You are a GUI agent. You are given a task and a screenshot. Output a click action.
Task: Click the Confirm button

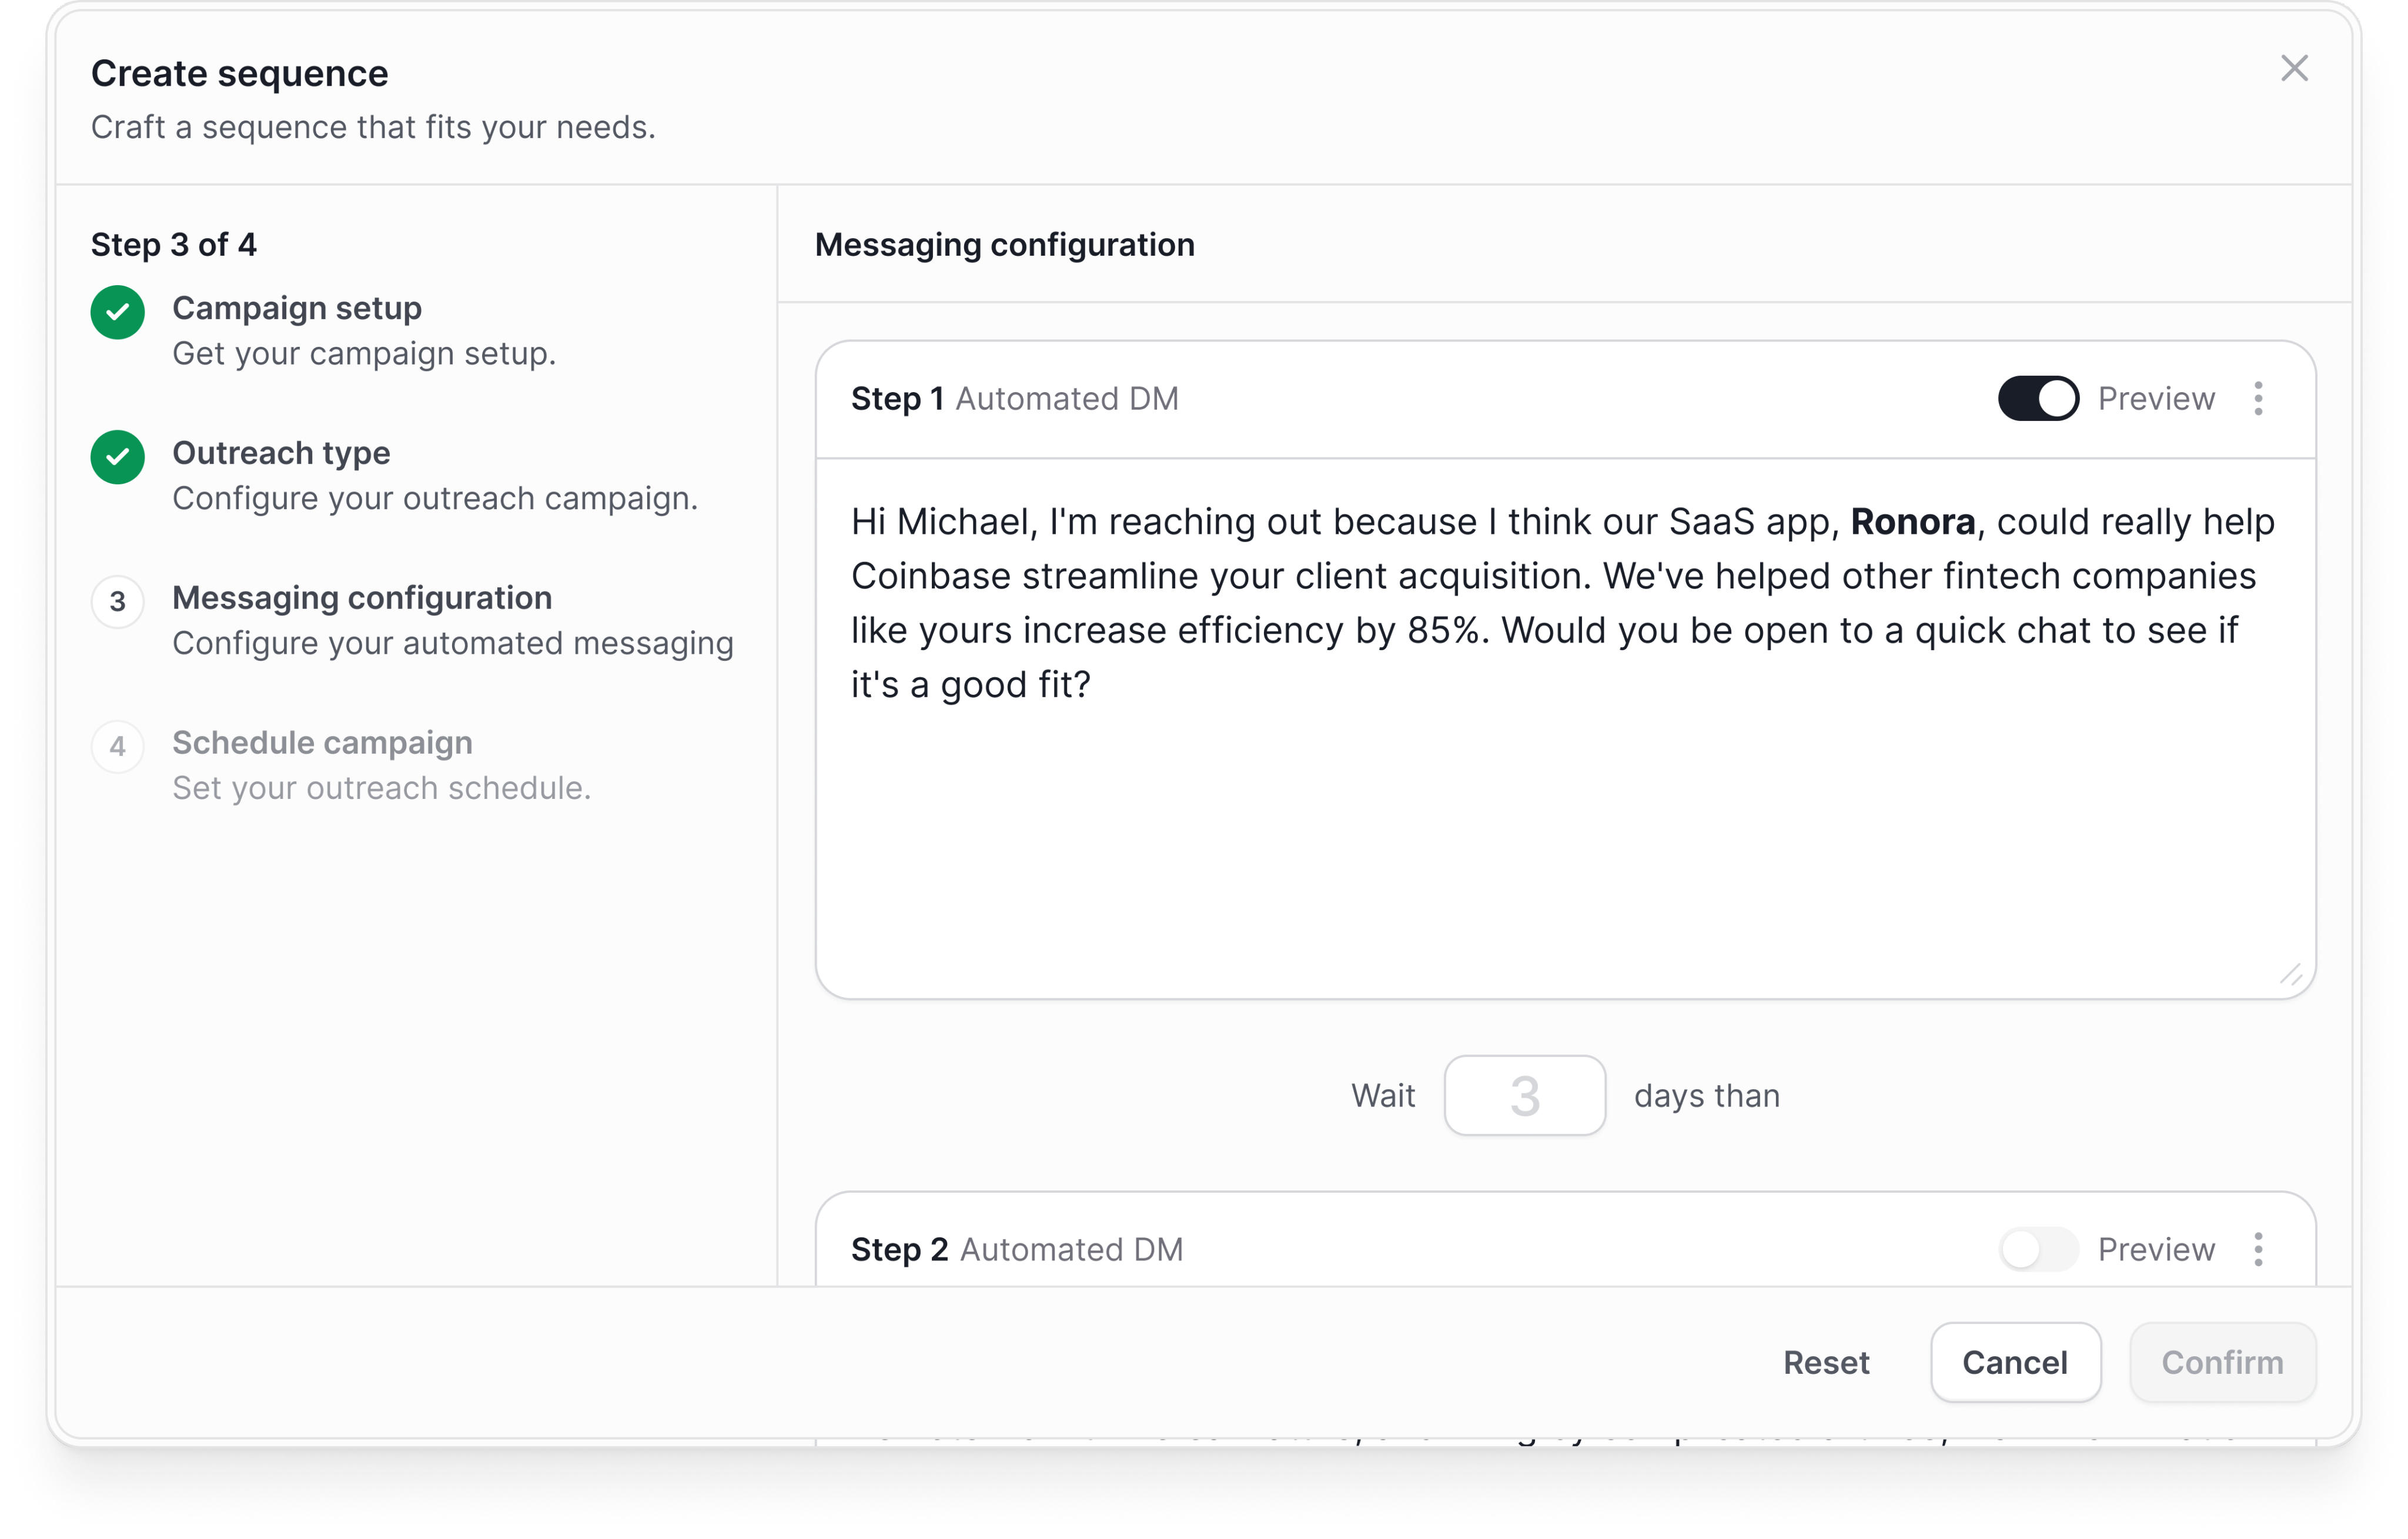[2222, 1362]
